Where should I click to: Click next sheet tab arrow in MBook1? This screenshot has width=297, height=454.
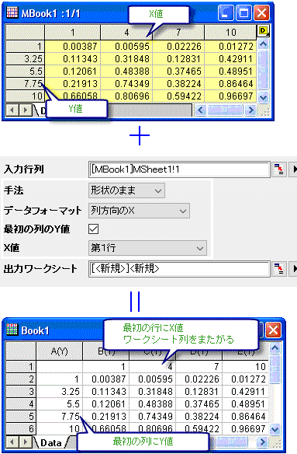26,110
